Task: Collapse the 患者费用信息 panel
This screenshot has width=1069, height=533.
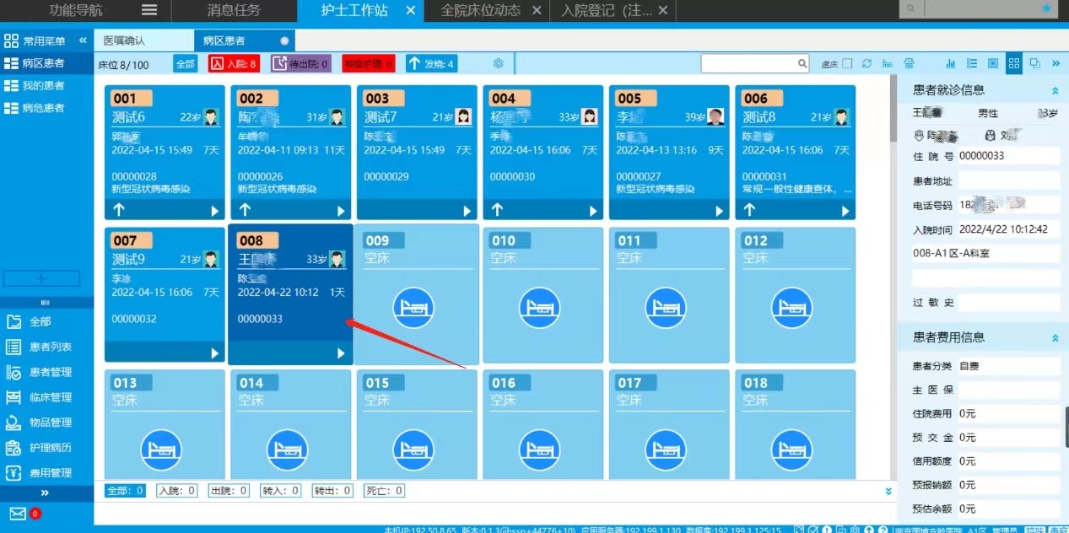Action: tap(1055, 337)
